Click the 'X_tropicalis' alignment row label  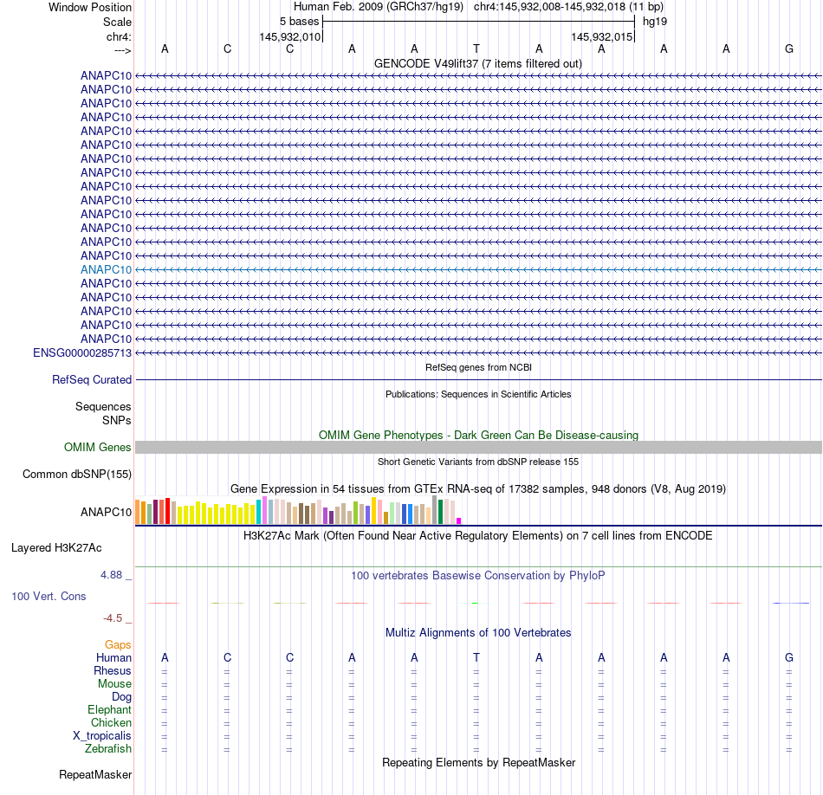[102, 736]
